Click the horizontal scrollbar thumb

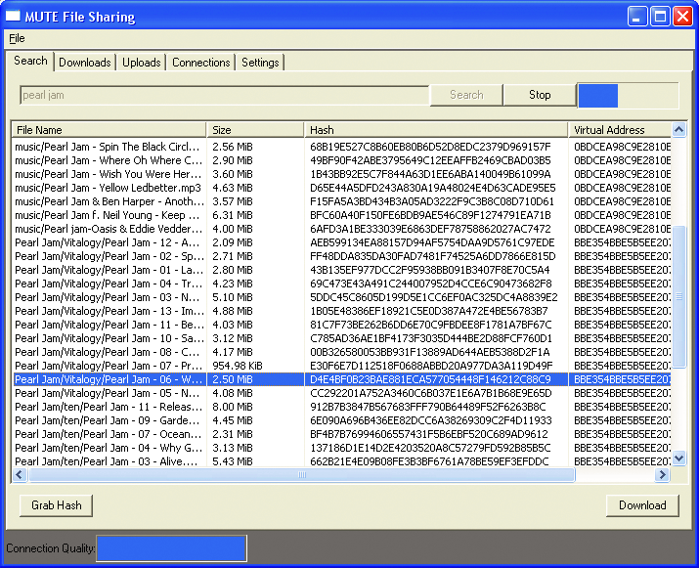point(302,475)
